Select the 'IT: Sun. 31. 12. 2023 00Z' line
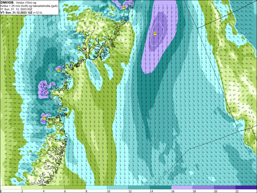This screenshot has width=257, height=193. tap(16, 9)
